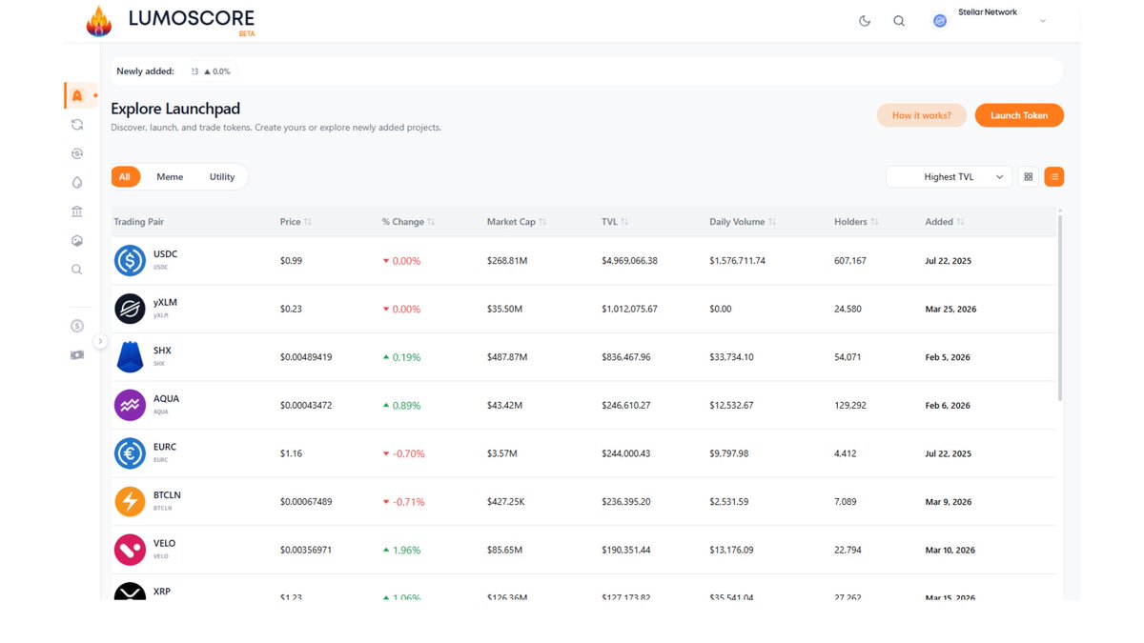Open the Launchpad rocket sidebar icon
This screenshot has width=1144, height=643.
pyautogui.click(x=77, y=95)
